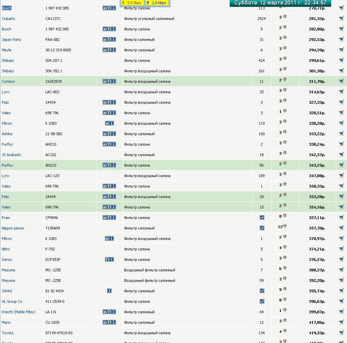Open the Knecht (Mahle Filter) link
347x343 pixels.
click(x=19, y=312)
